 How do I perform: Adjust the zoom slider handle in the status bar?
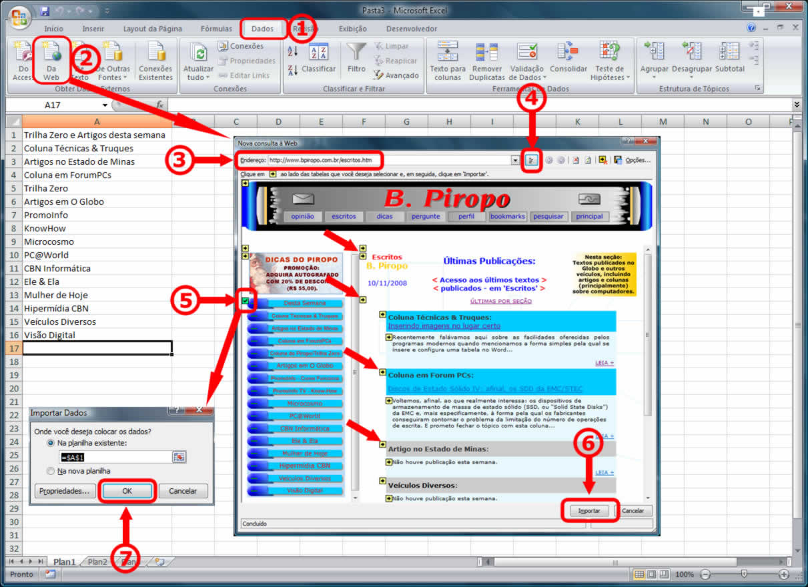tap(744, 574)
